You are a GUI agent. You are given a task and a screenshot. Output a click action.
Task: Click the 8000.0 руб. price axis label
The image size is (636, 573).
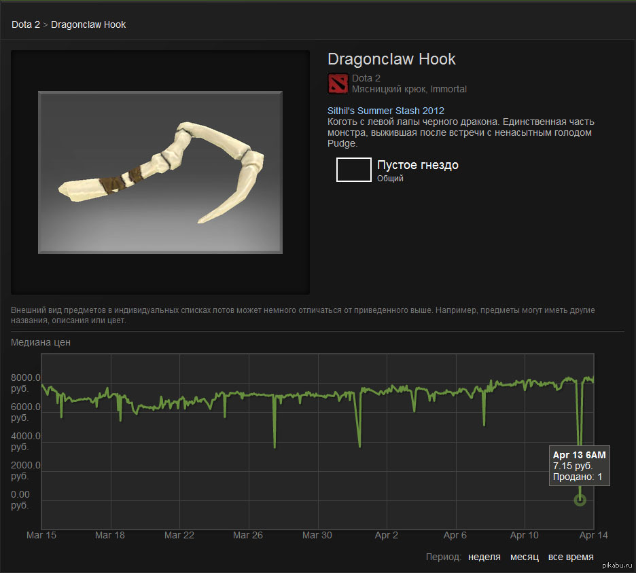tap(26, 383)
